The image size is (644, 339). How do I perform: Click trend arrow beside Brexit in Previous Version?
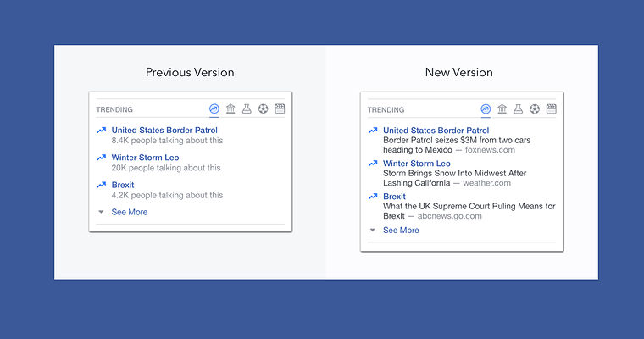[x=101, y=185]
